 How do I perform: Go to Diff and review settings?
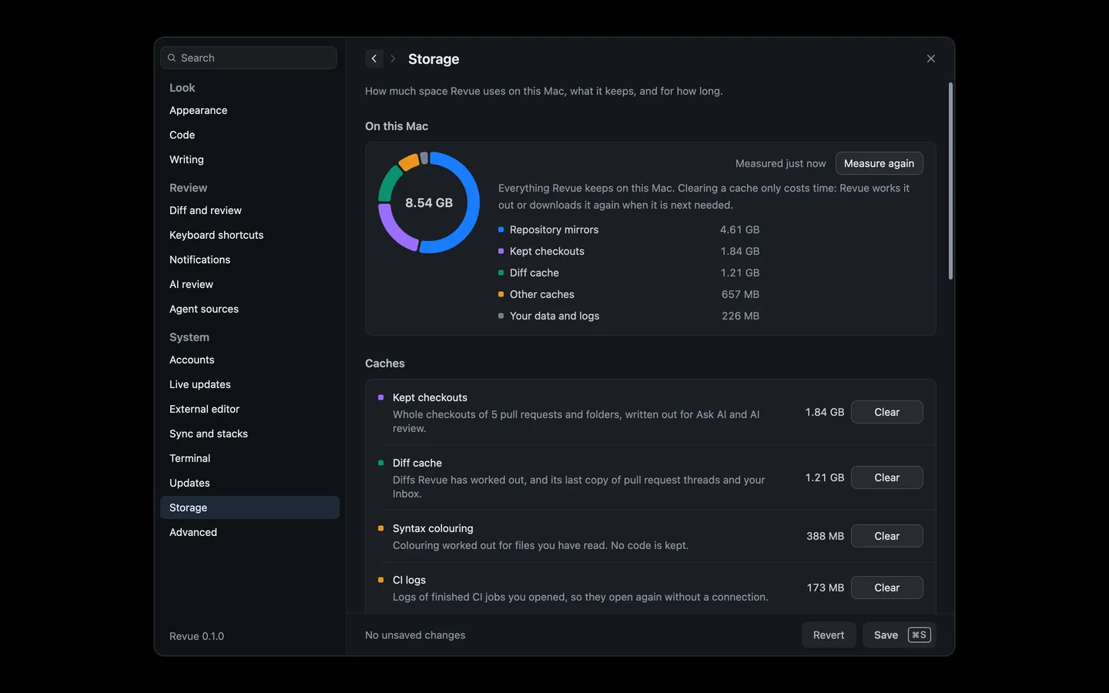(250, 210)
